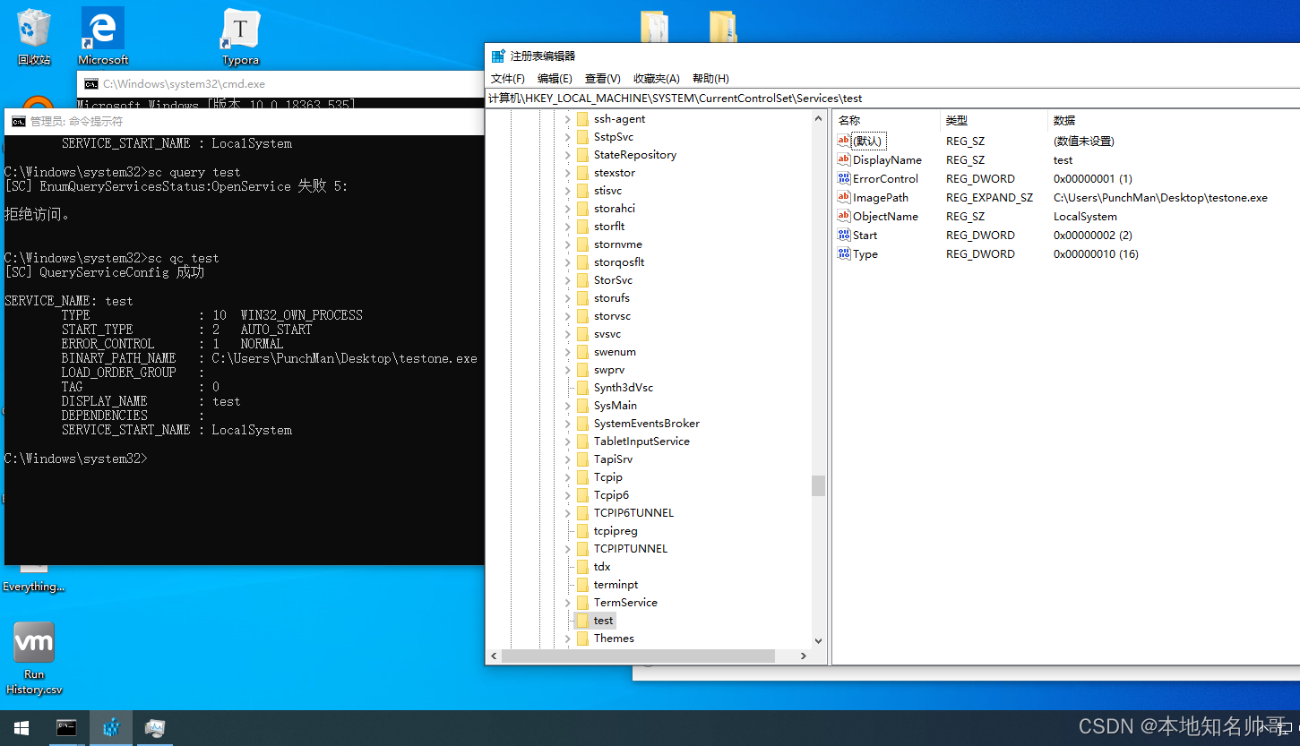Select the ErrorControl DWORD value icon
This screenshot has width=1300, height=746.
843,178
